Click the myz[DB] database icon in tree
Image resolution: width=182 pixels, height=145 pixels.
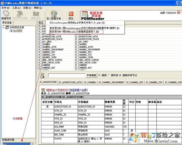pyautogui.click(x=11, y=31)
